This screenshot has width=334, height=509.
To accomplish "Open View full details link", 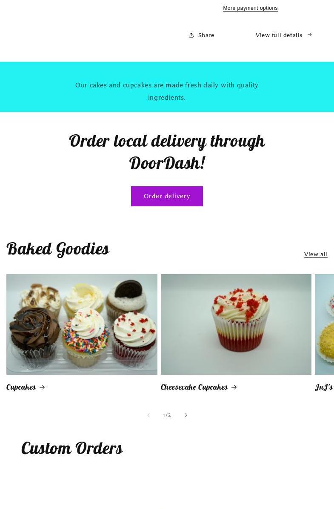I will click(279, 35).
